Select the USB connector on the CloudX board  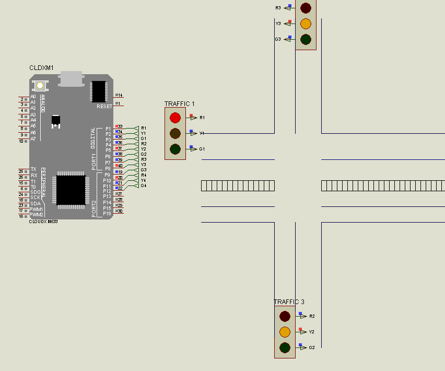click(71, 79)
